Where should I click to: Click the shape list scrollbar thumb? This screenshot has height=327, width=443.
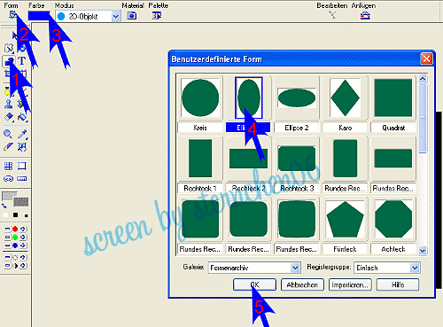coord(423,118)
